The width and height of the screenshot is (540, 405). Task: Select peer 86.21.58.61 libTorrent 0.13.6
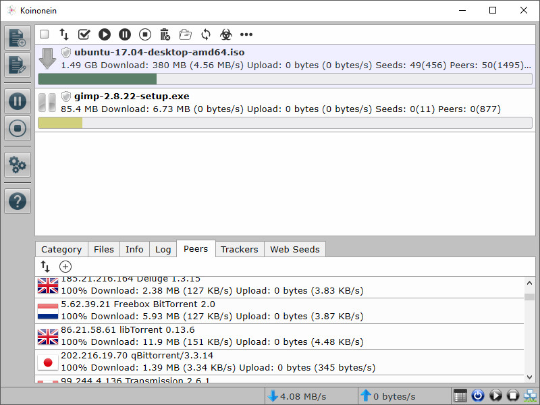coord(279,336)
